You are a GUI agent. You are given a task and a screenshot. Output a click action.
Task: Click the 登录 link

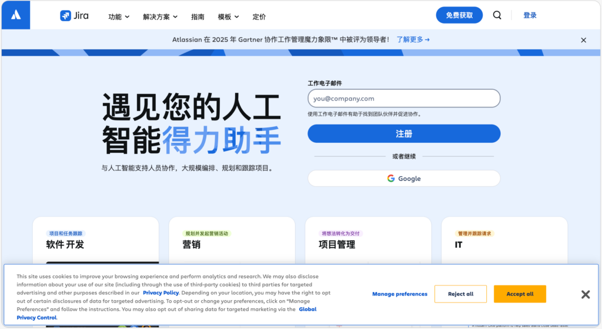(530, 15)
